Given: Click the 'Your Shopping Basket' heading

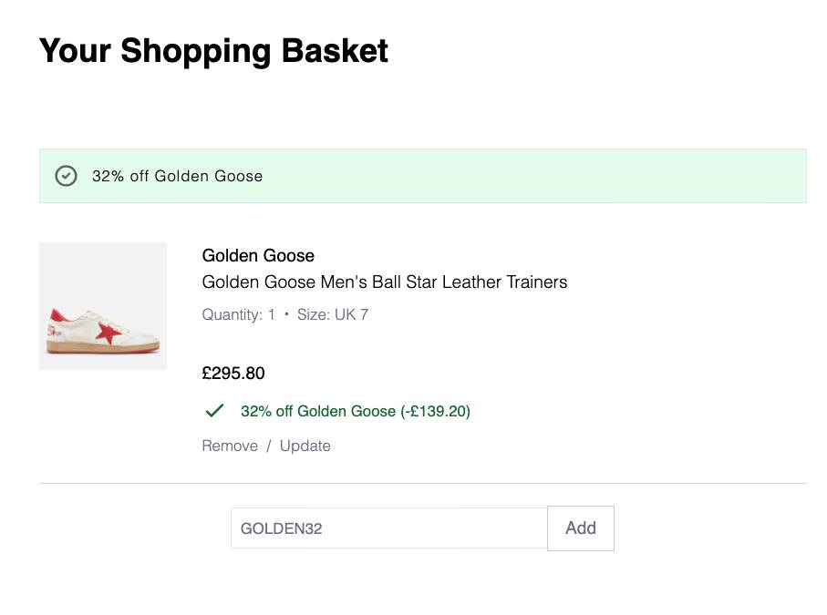Looking at the screenshot, I should point(212,51).
